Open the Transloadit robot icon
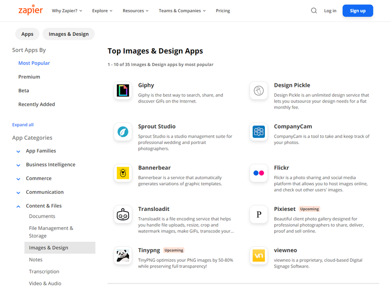Image resolution: width=391 pixels, height=293 pixels. coord(123,214)
